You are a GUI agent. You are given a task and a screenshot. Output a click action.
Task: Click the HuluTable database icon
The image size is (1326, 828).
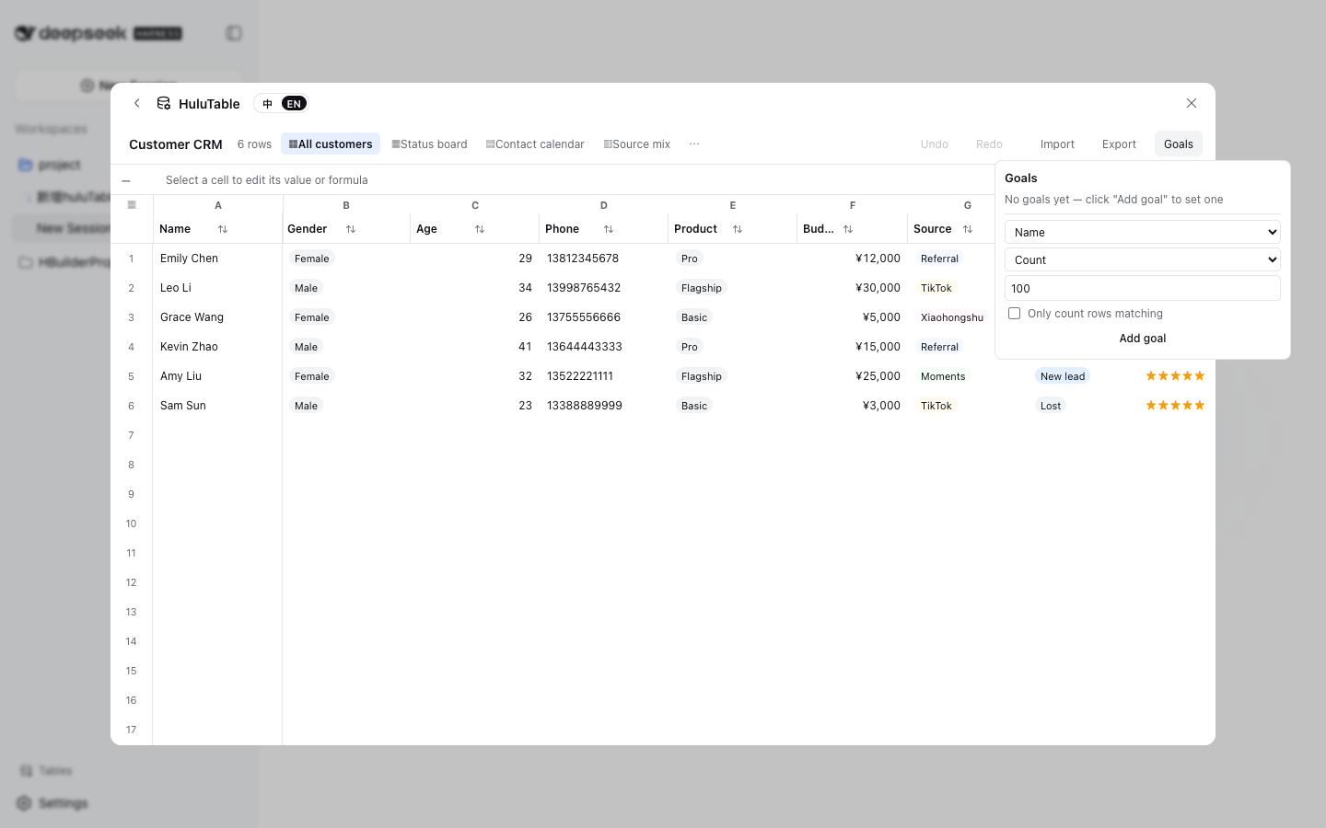point(164,103)
